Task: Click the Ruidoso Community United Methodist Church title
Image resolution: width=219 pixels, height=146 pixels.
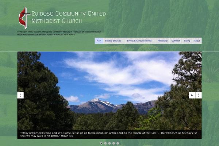Action: pyautogui.click(x=69, y=17)
